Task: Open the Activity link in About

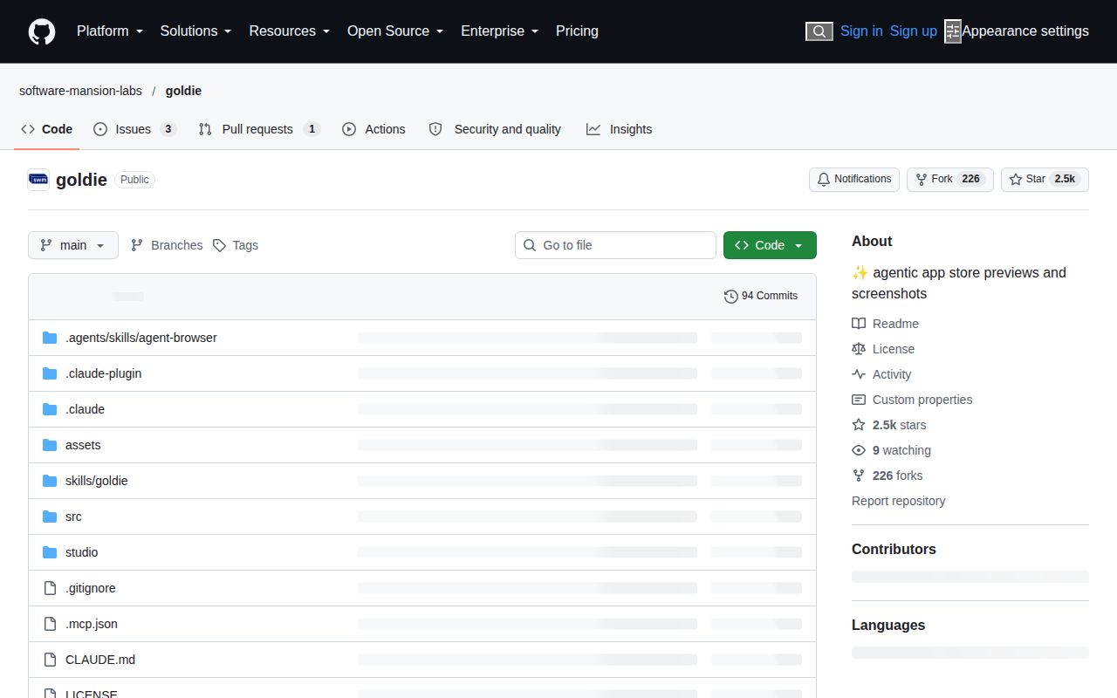Action: pyautogui.click(x=881, y=374)
